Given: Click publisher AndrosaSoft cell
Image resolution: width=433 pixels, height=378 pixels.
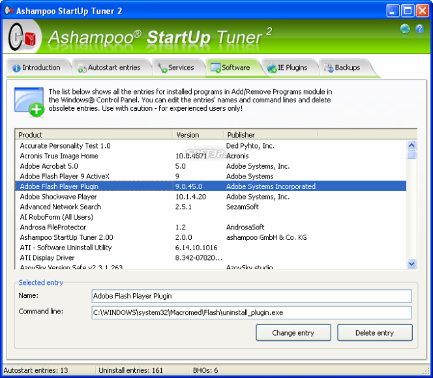Looking at the screenshot, I should [245, 227].
